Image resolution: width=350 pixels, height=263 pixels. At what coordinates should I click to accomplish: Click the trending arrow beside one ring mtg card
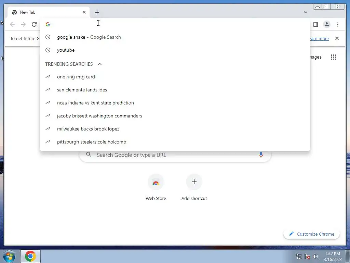tap(48, 77)
